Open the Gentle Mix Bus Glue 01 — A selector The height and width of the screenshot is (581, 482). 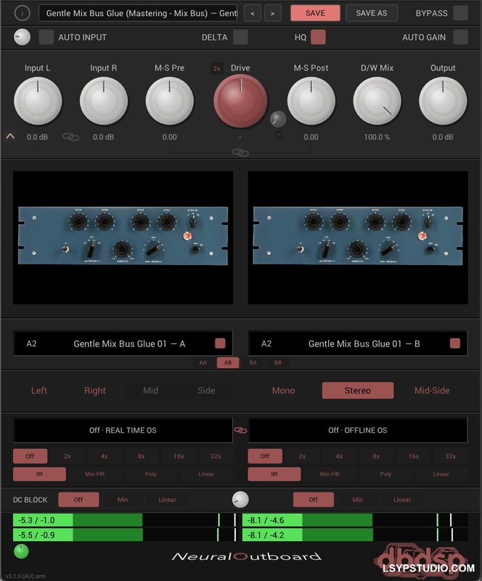[x=123, y=344]
